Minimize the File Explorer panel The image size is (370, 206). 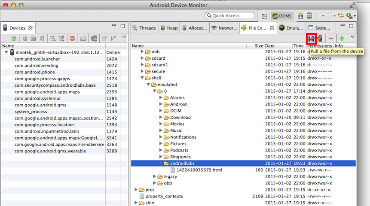(x=342, y=25)
